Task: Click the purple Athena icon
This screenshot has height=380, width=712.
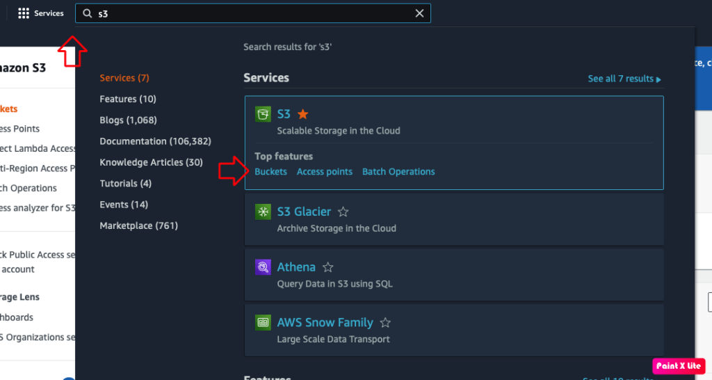Action: point(263,267)
